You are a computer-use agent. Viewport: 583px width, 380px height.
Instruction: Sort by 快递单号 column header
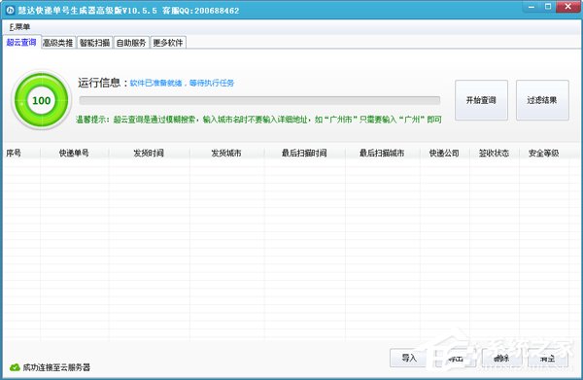tap(74, 153)
